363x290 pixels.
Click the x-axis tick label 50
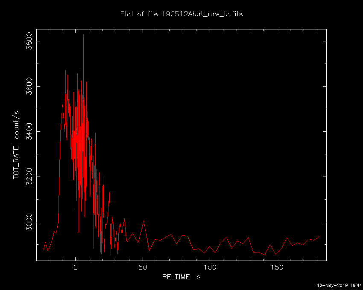(143, 267)
